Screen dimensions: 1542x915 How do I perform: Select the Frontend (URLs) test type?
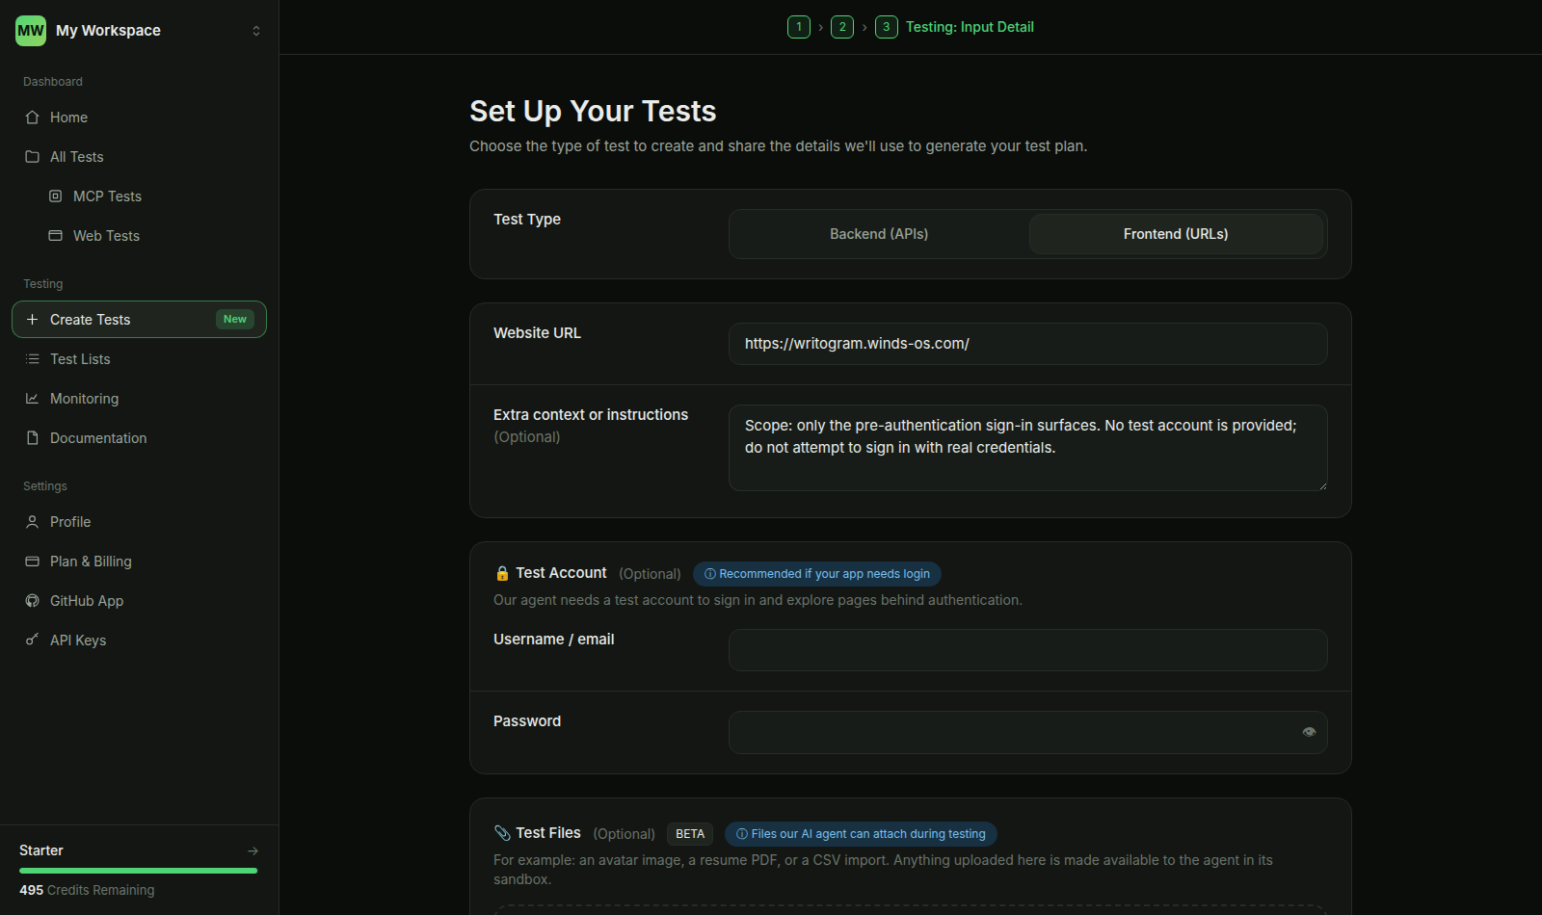pos(1176,234)
